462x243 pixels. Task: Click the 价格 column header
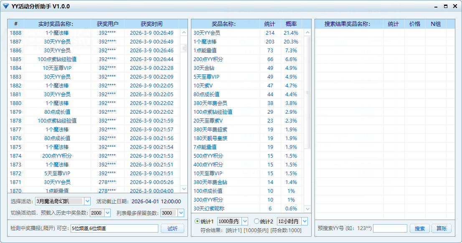click(414, 24)
